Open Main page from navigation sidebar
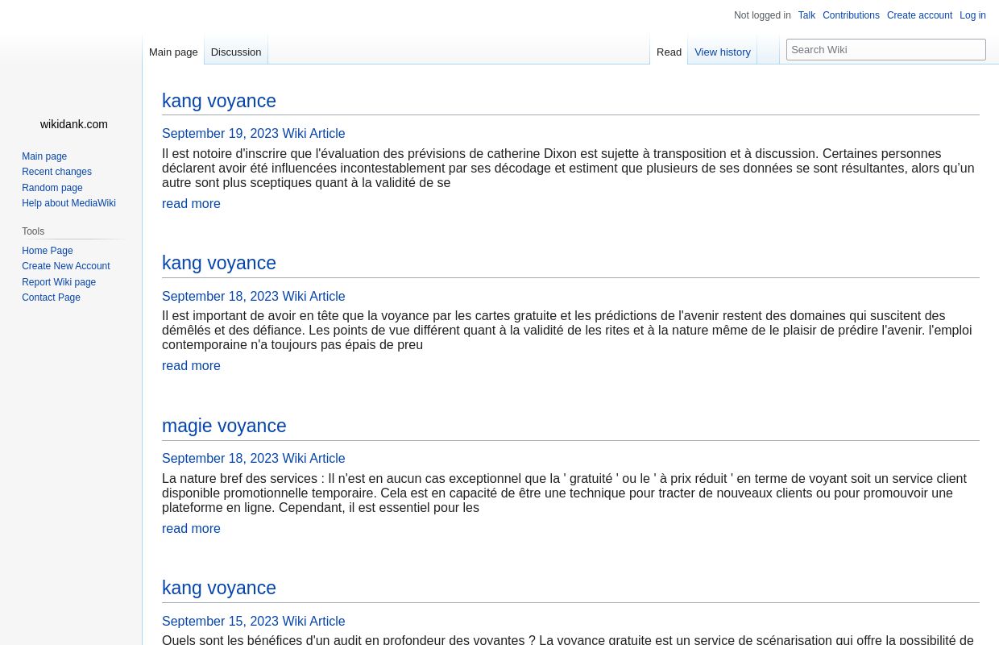 [x=44, y=156]
